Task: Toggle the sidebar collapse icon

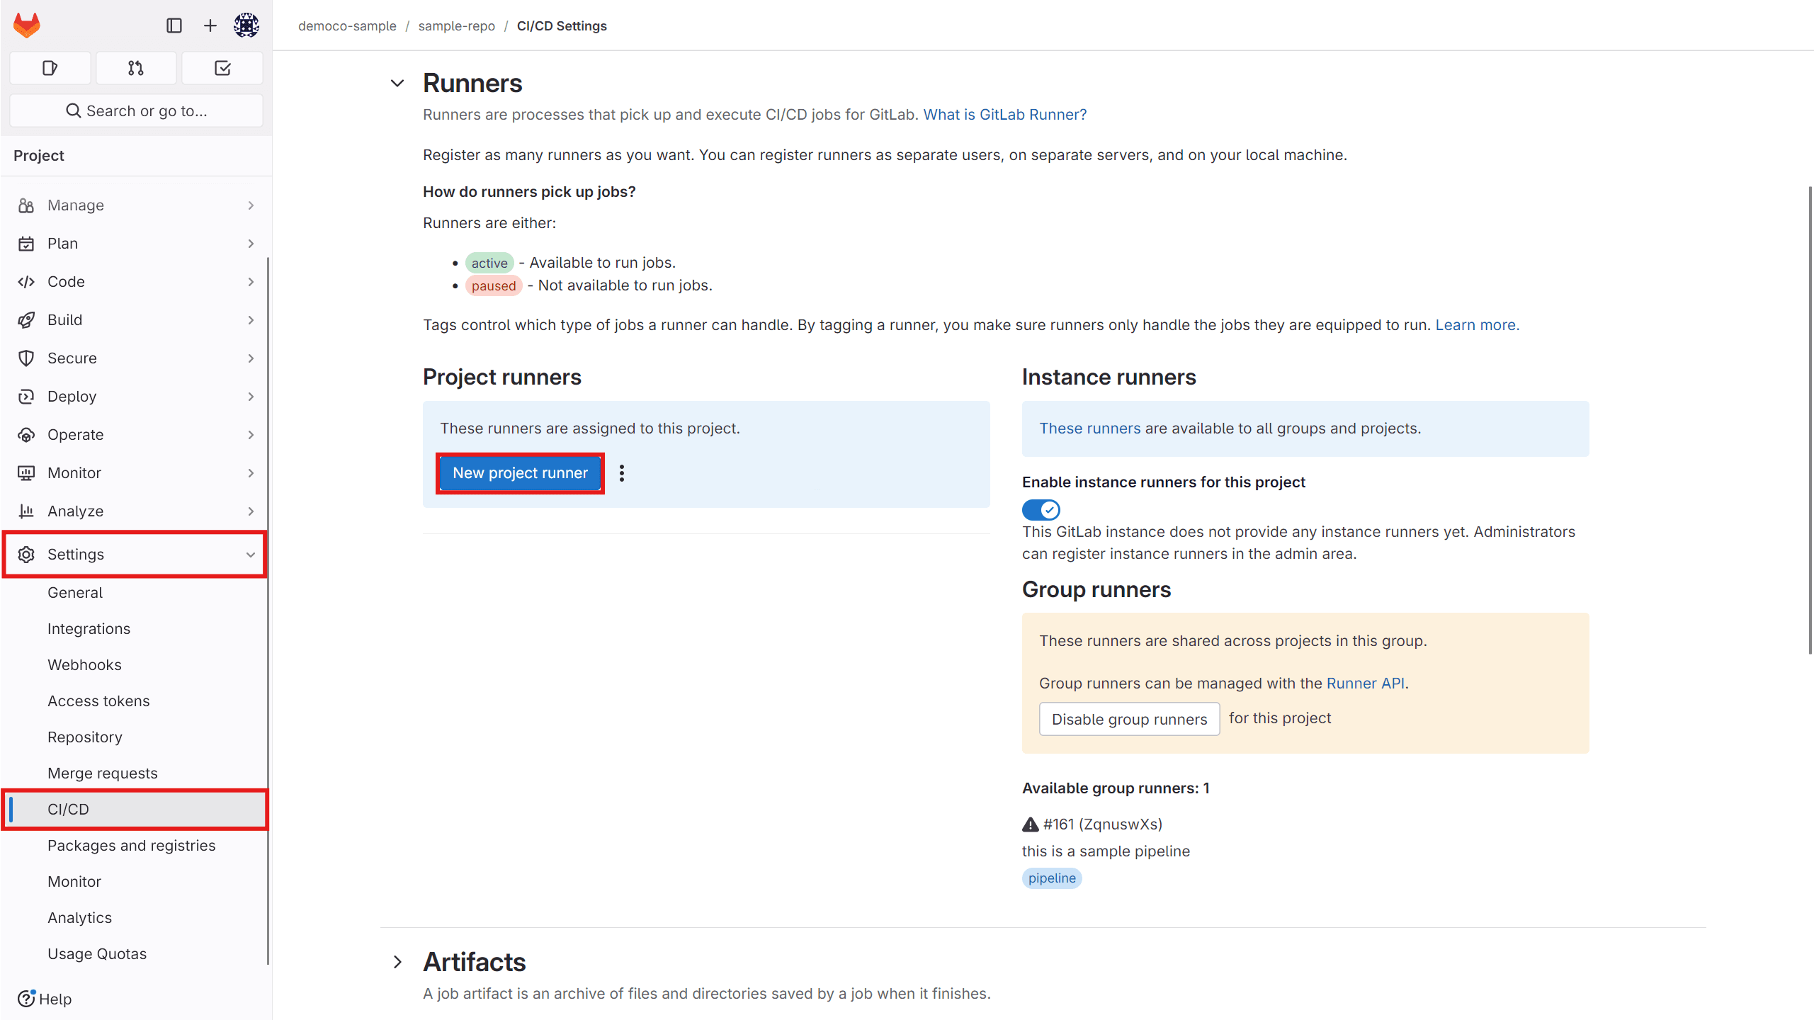Action: 174,25
